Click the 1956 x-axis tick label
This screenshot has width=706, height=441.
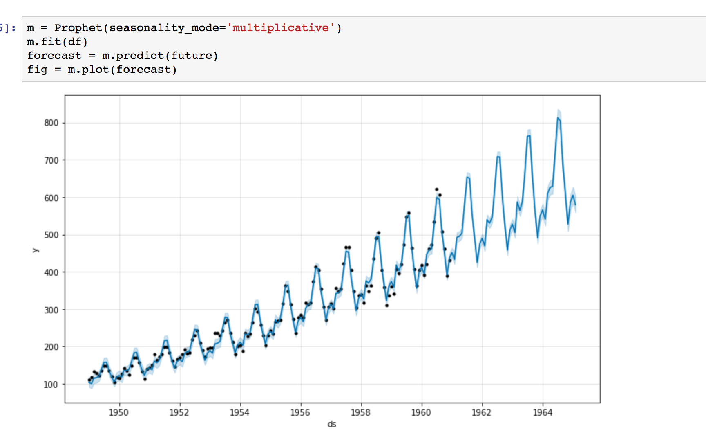300,412
